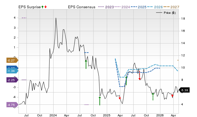The height and width of the screenshot is (117, 197).
Task: Click the 10 label on price axis
Action: pyautogui.click(x=183, y=68)
